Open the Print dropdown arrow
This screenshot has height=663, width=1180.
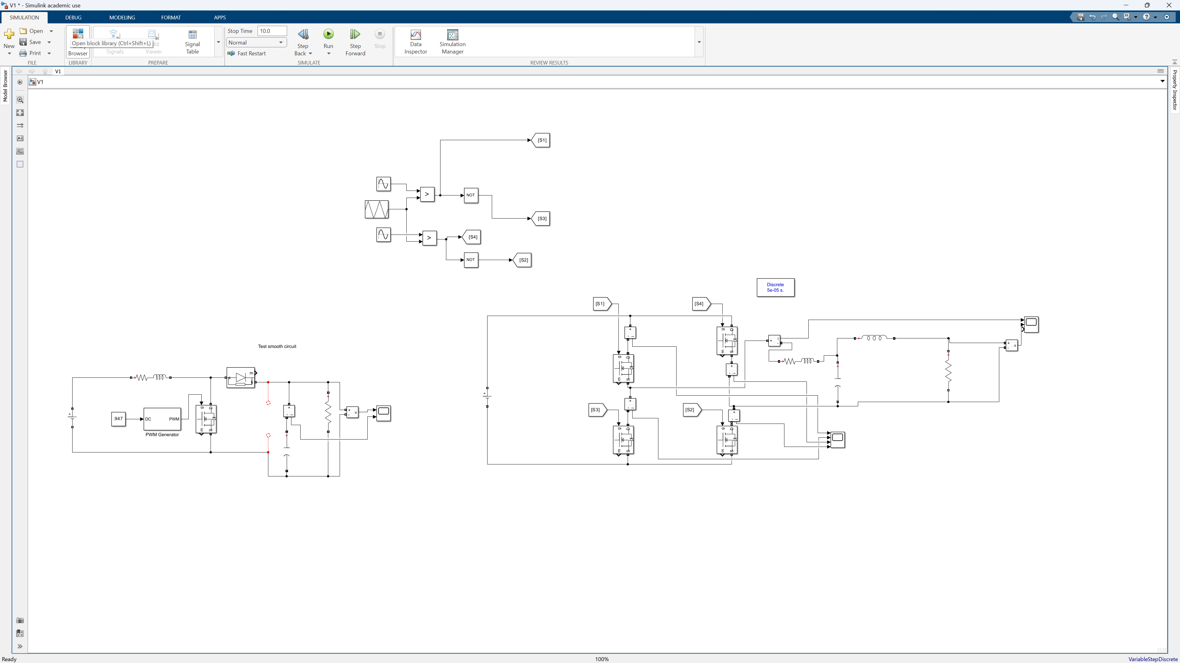(x=49, y=53)
